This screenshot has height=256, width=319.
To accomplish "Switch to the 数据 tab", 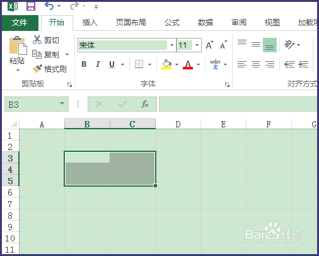I will [x=206, y=23].
